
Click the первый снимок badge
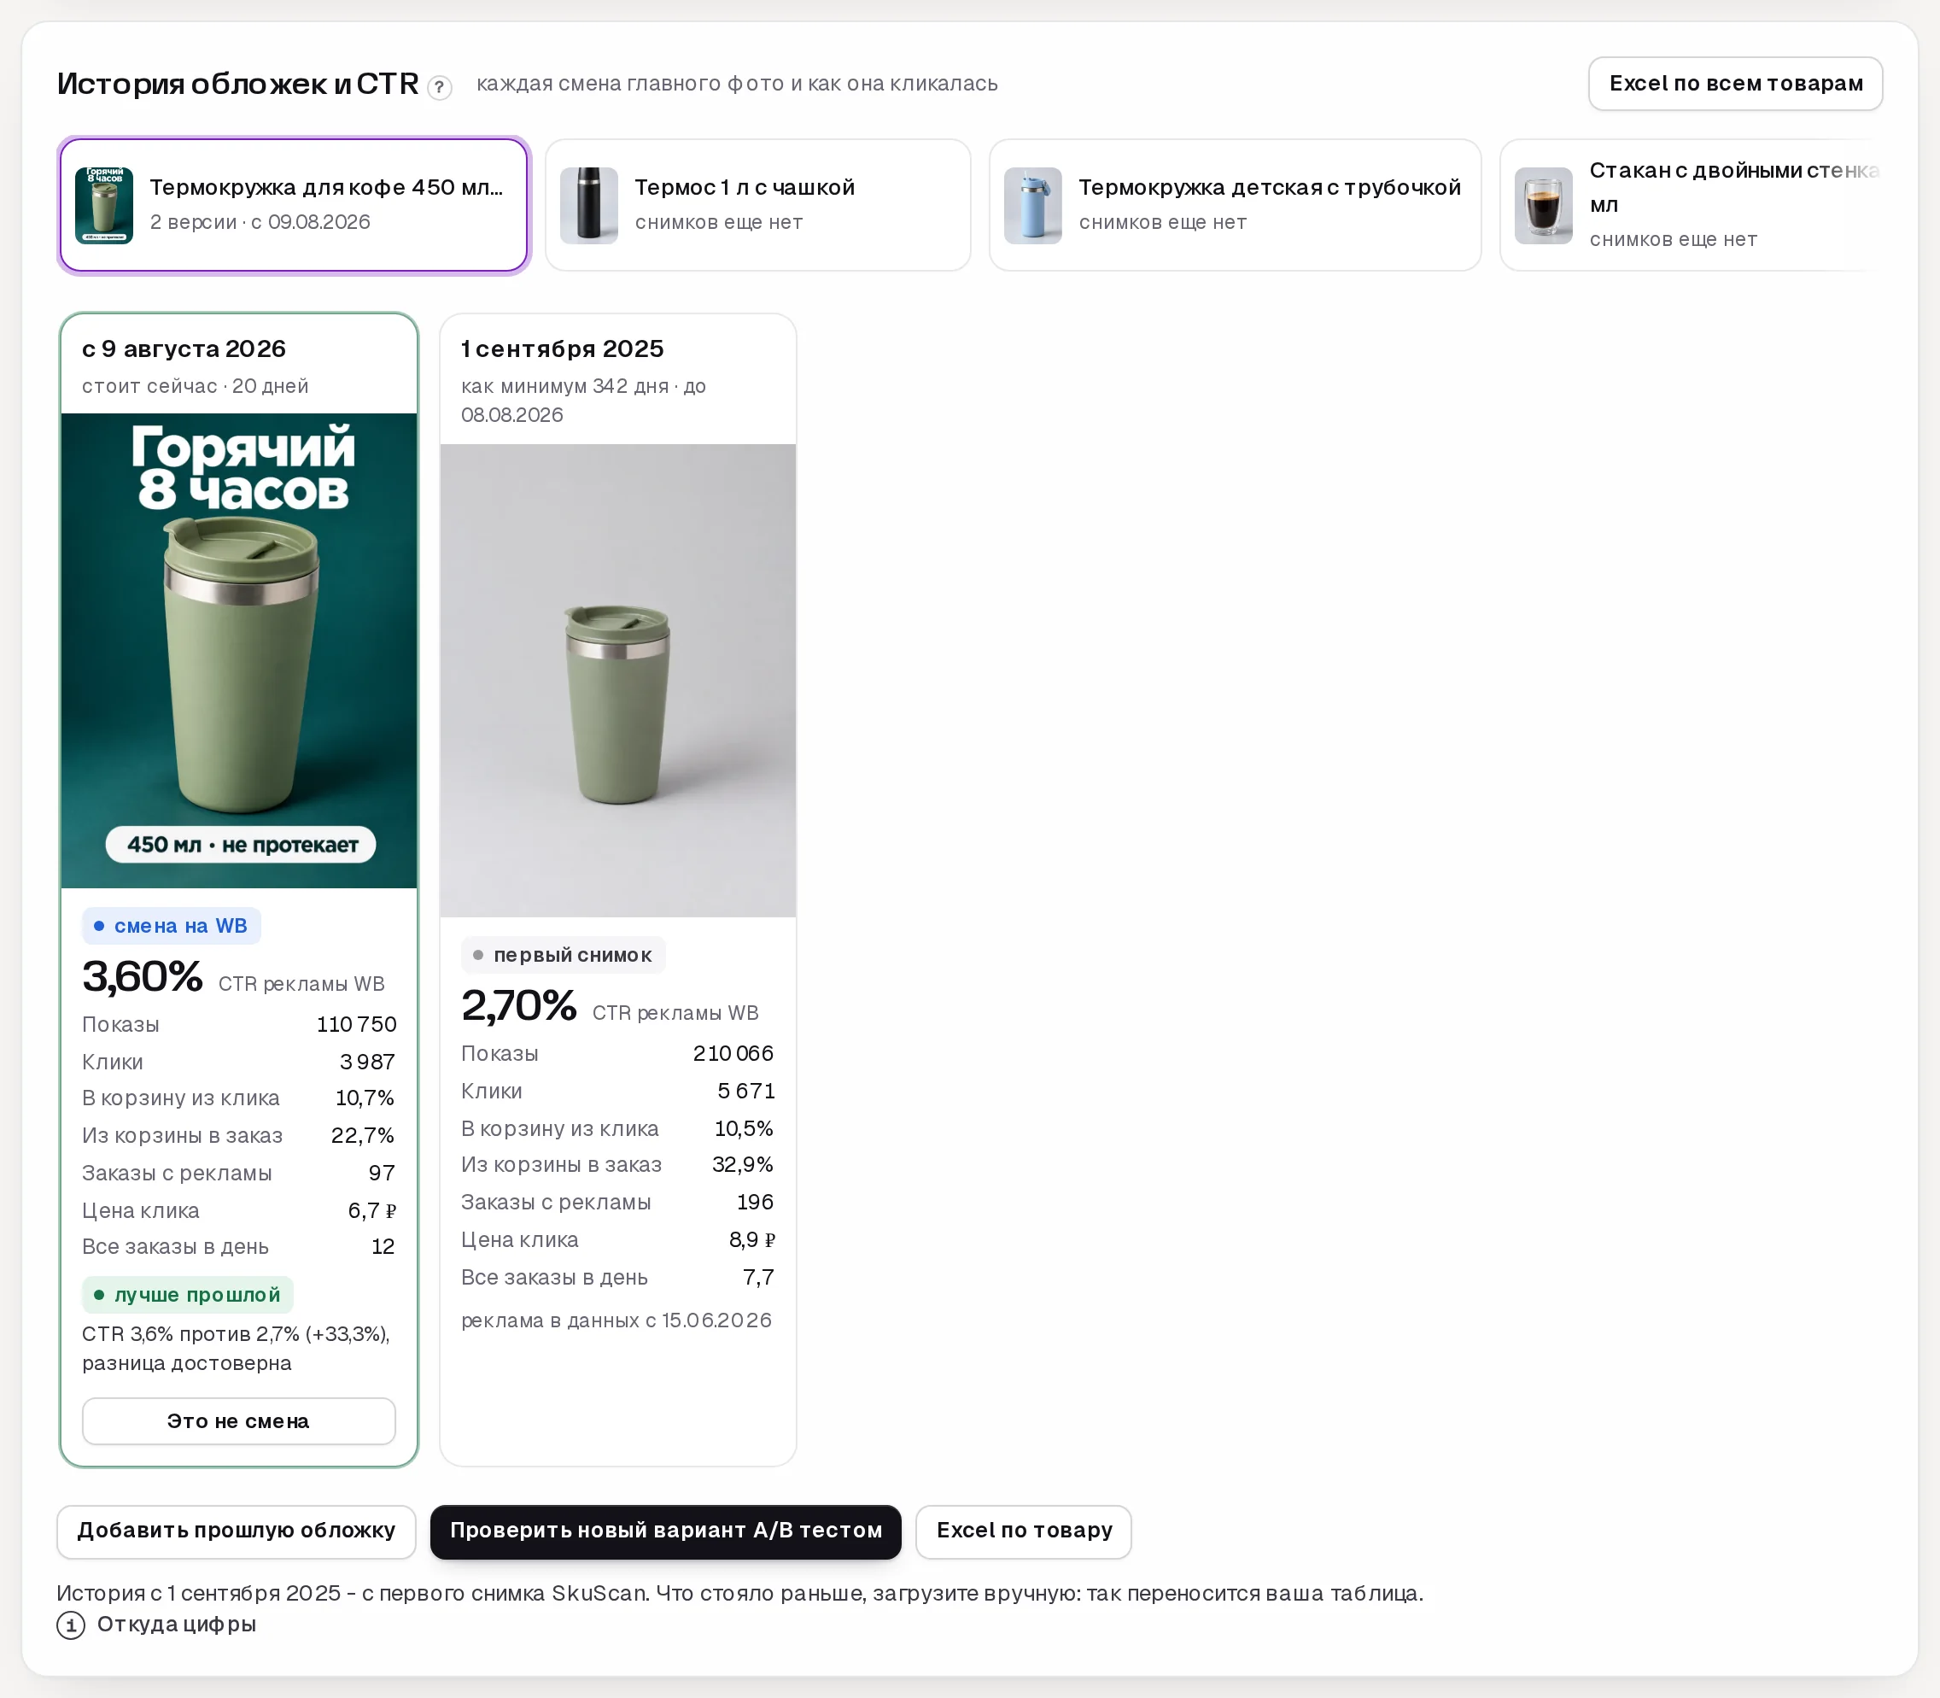click(564, 955)
